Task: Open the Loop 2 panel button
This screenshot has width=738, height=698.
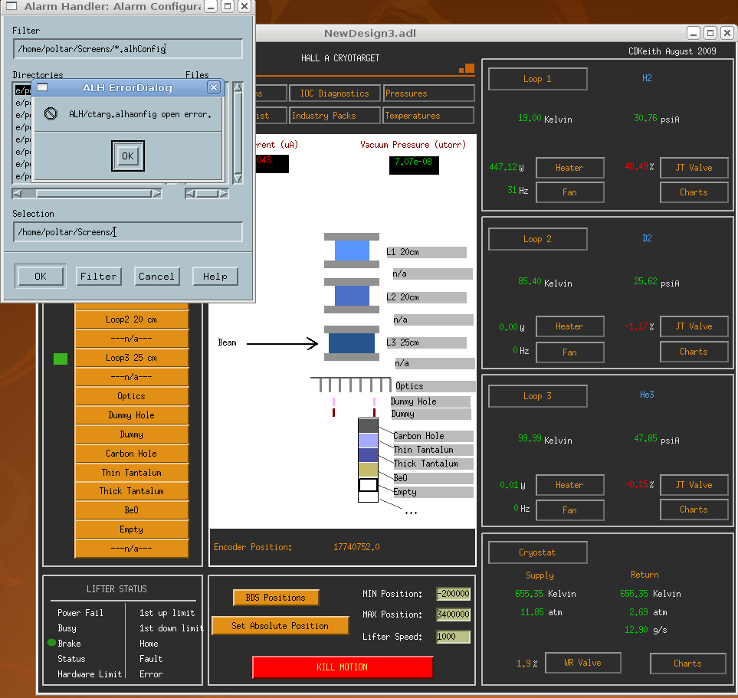Action: (x=537, y=239)
